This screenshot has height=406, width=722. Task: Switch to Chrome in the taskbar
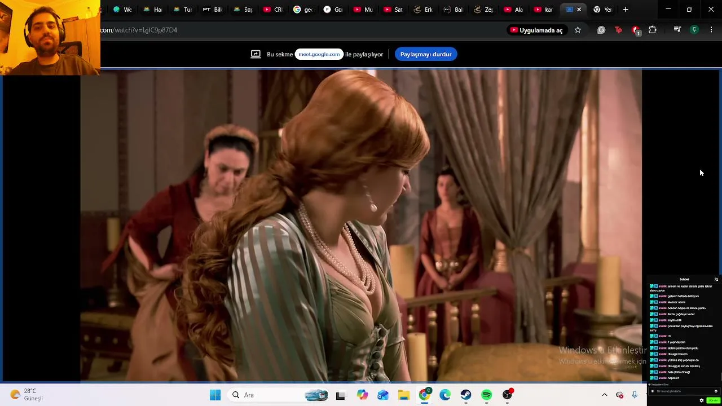coord(424,395)
